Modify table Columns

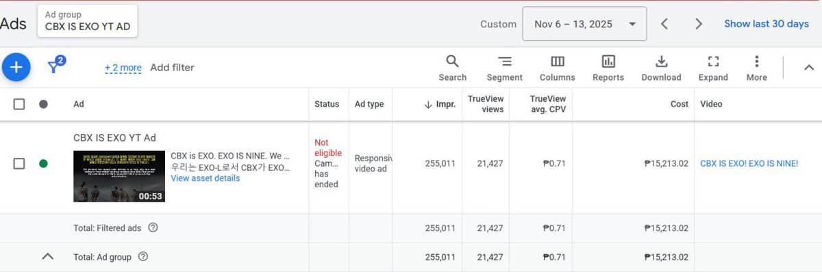pos(557,68)
